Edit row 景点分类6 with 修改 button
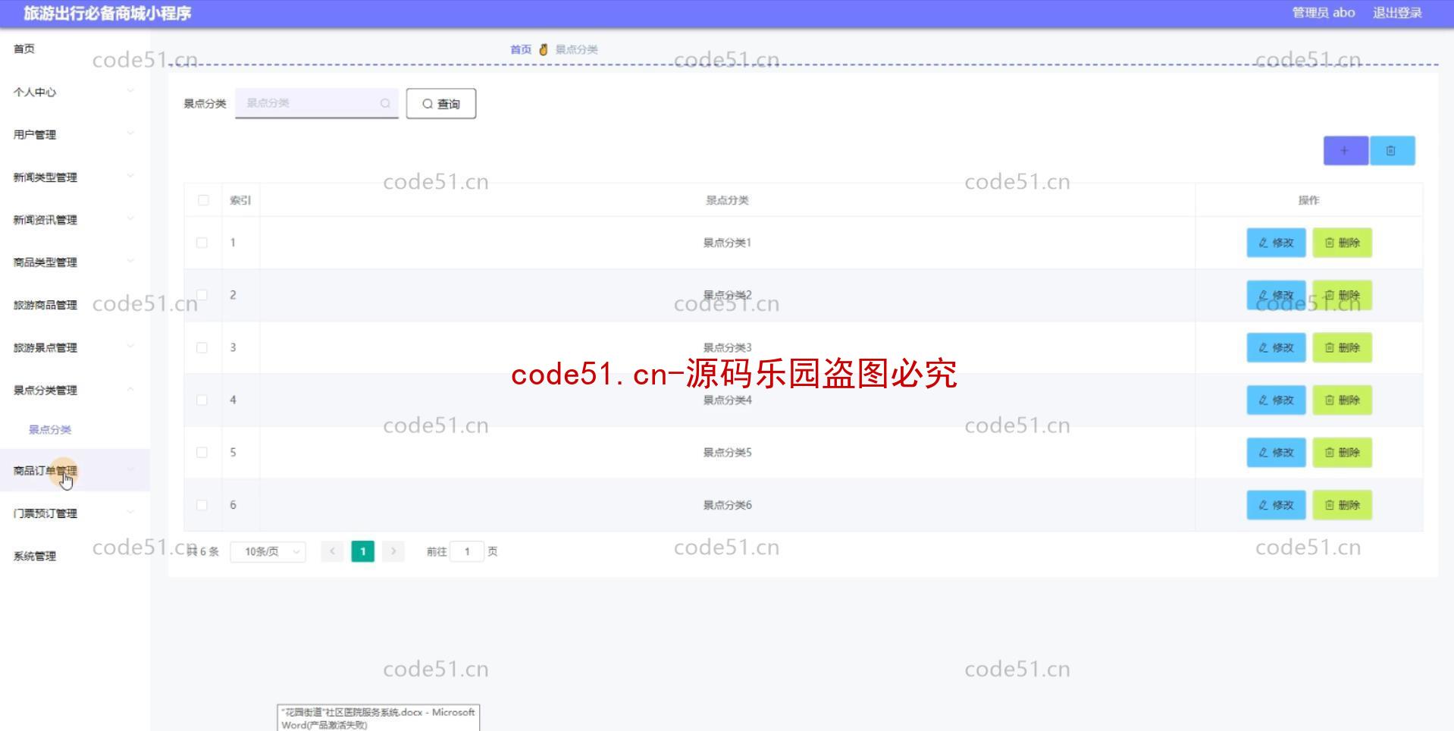The height and width of the screenshot is (731, 1454). [x=1276, y=504]
